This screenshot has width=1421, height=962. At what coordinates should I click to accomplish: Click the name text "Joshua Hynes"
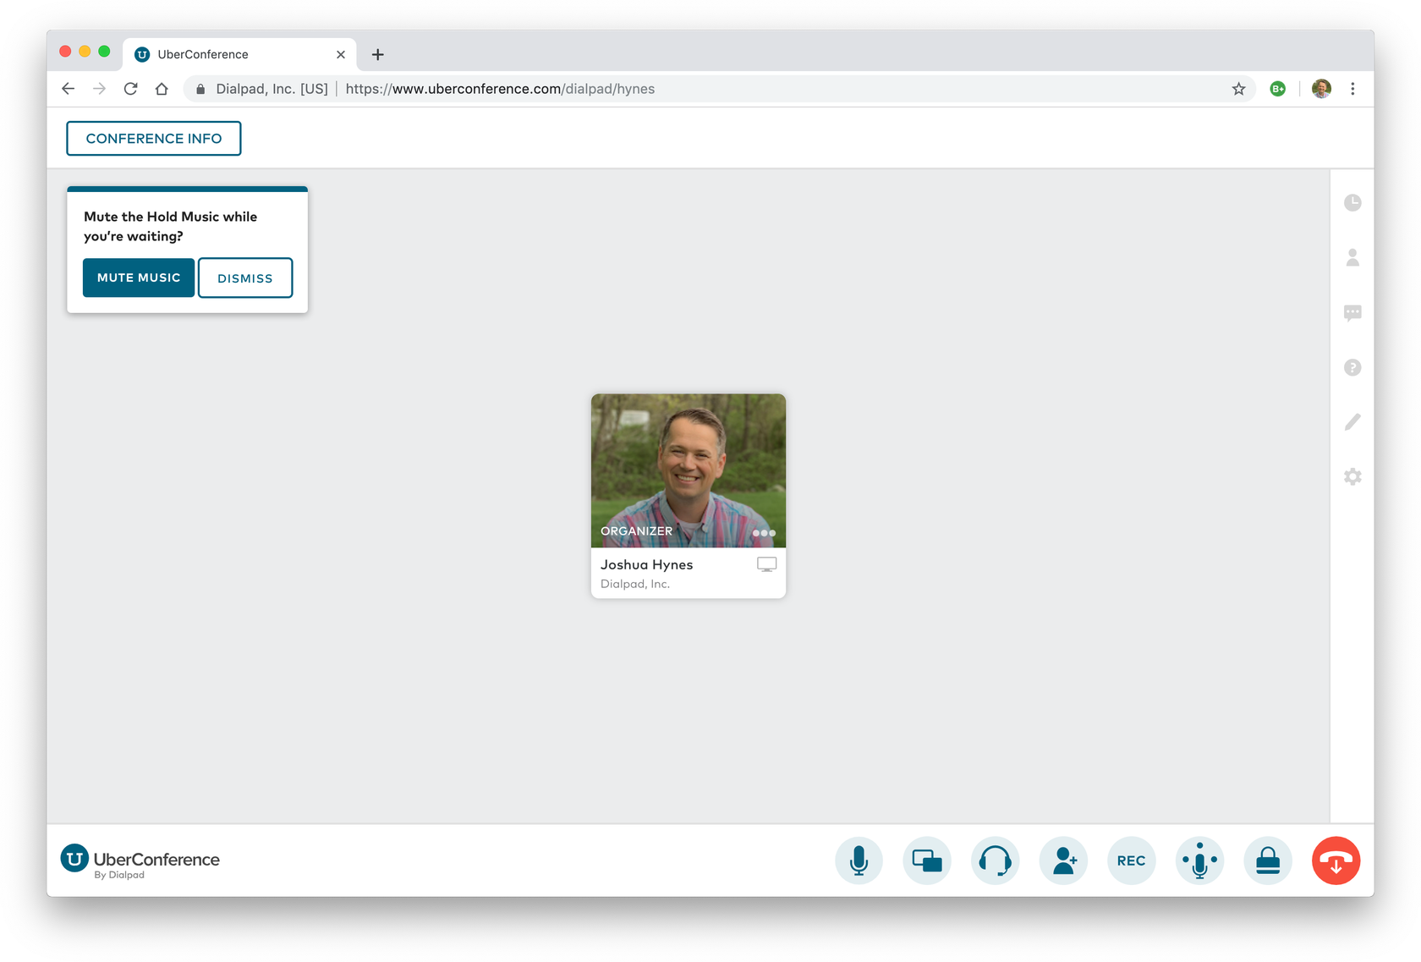(x=647, y=564)
